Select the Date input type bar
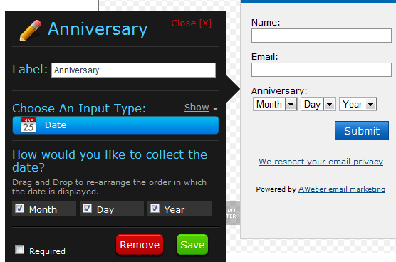Screen dimensions: 396x262 tap(115, 125)
